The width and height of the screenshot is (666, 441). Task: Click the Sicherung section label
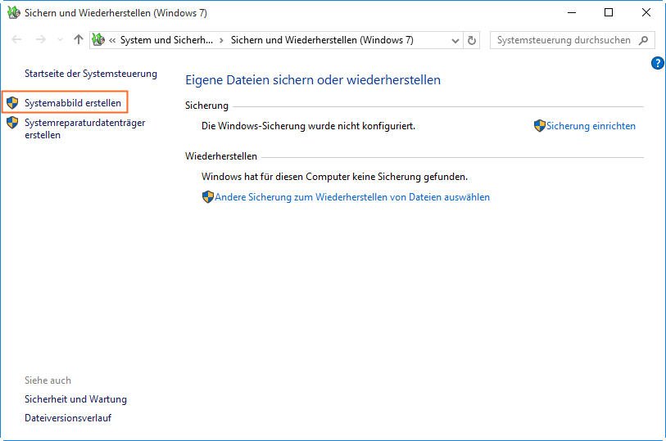pos(207,106)
